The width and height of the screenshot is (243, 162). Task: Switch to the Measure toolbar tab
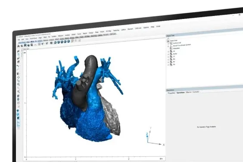[x=46, y=40]
